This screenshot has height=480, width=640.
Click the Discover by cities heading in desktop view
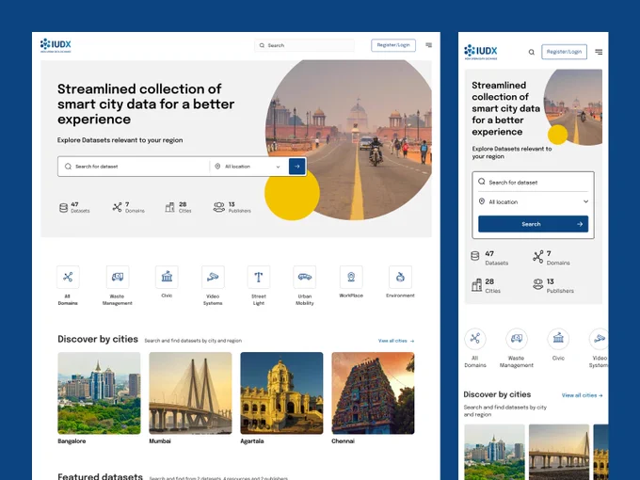(x=98, y=339)
